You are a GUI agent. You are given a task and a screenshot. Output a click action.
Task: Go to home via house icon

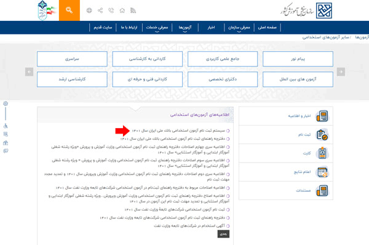122,10
